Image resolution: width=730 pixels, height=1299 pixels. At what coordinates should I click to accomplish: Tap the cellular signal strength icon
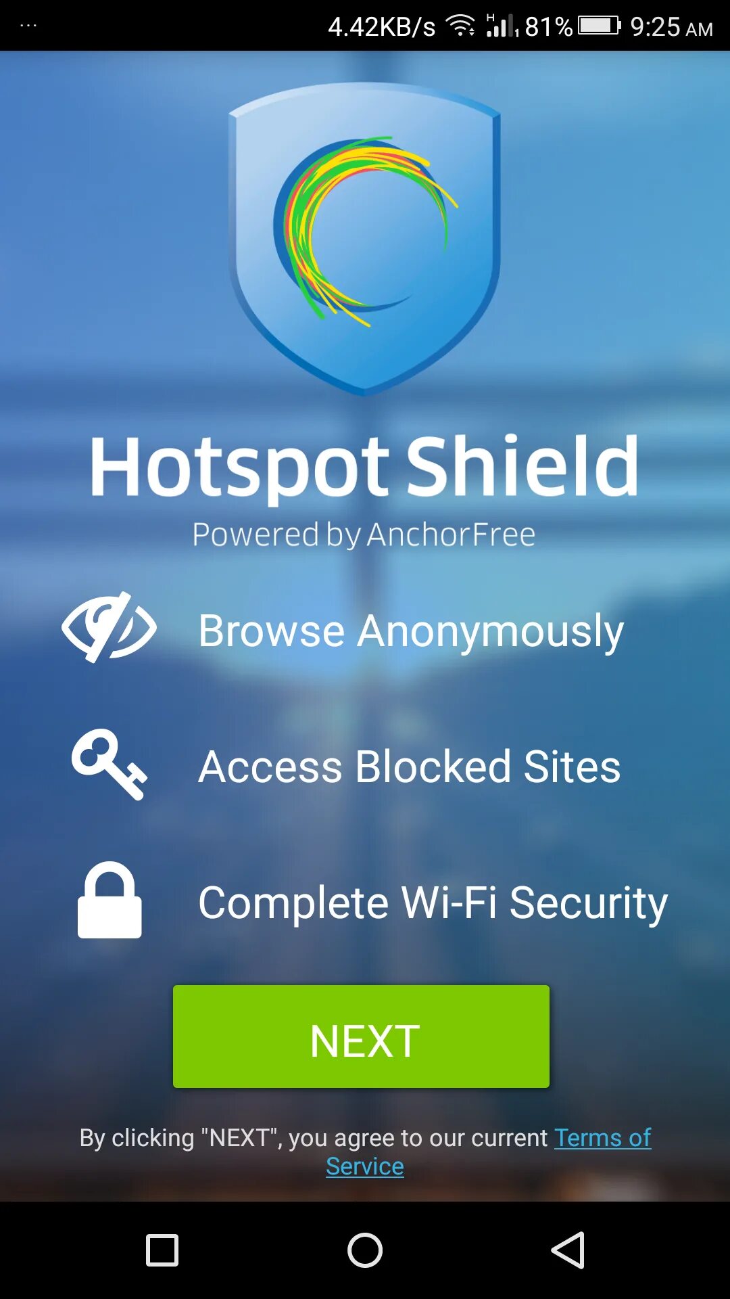(502, 26)
